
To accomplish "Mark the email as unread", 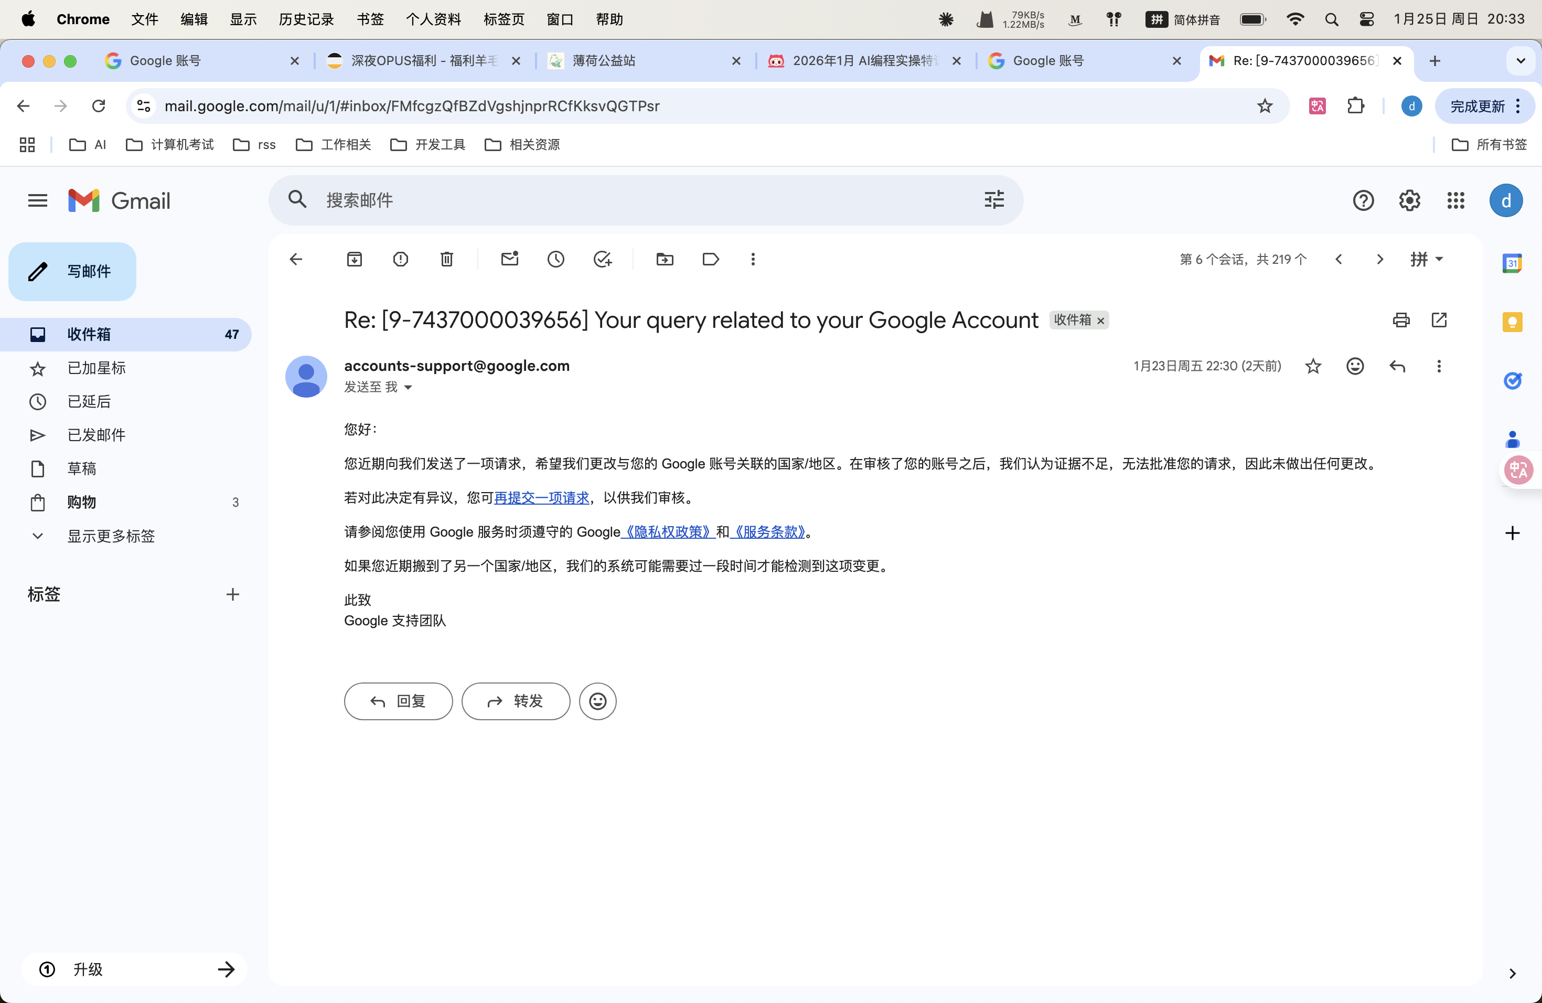I will coord(510,259).
